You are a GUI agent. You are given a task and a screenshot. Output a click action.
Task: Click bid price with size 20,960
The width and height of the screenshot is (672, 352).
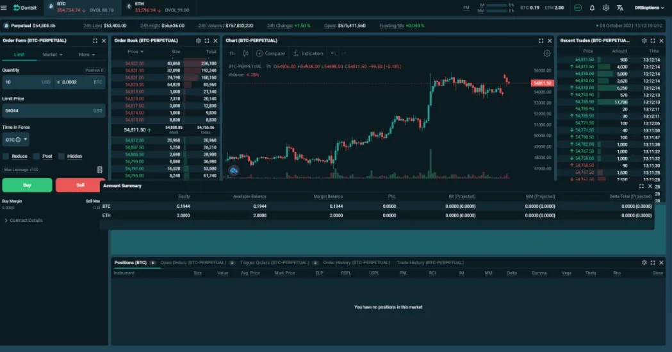tap(134, 140)
